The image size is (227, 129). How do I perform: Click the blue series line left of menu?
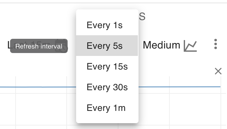(x=38, y=87)
